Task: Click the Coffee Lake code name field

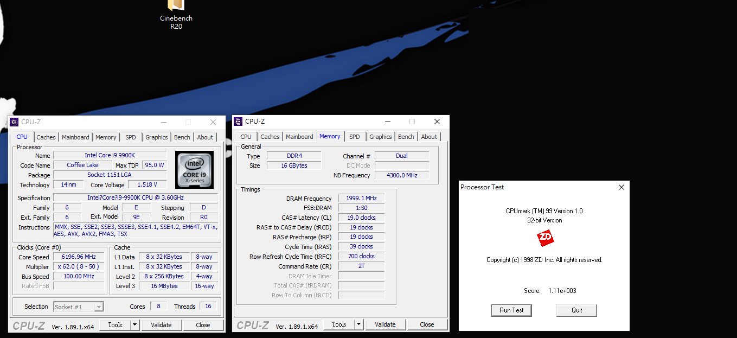Action: tap(83, 165)
